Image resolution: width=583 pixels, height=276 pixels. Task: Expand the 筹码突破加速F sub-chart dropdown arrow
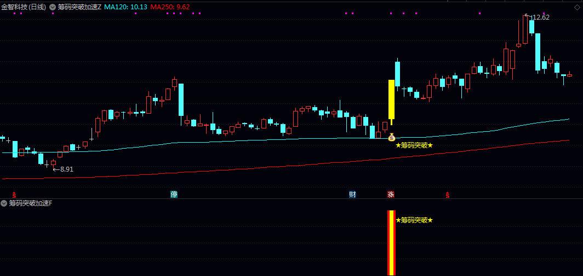click(x=4, y=203)
